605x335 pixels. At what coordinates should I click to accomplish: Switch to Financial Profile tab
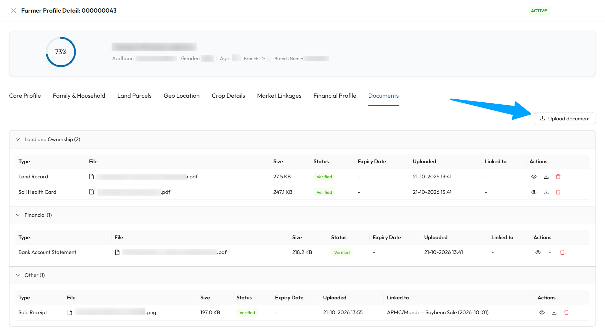[335, 96]
